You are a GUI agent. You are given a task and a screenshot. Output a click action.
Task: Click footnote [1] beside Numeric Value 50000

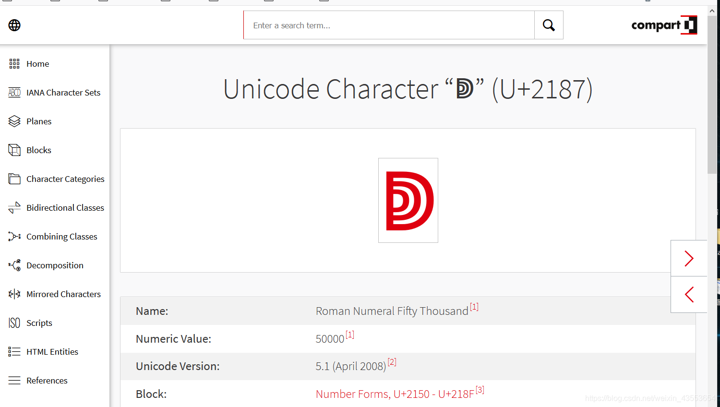(350, 335)
